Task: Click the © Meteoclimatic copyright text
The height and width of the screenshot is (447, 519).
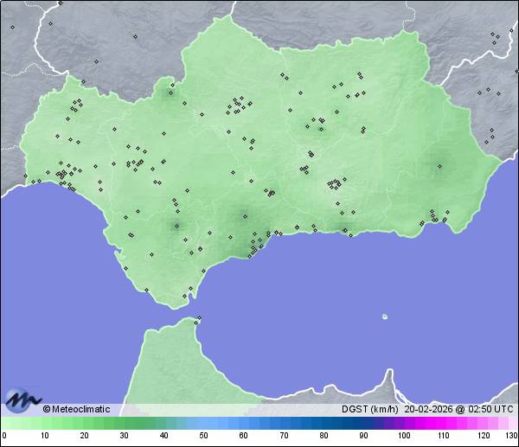Action: [76, 409]
